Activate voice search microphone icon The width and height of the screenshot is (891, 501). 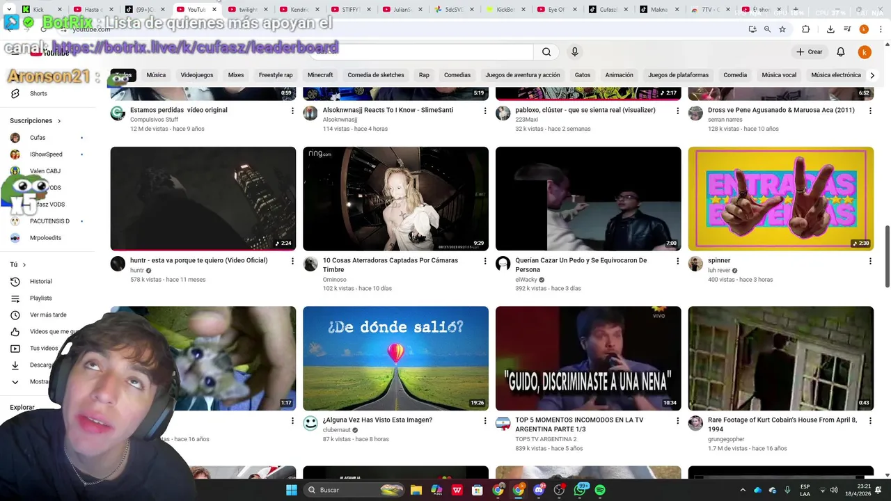click(x=574, y=51)
